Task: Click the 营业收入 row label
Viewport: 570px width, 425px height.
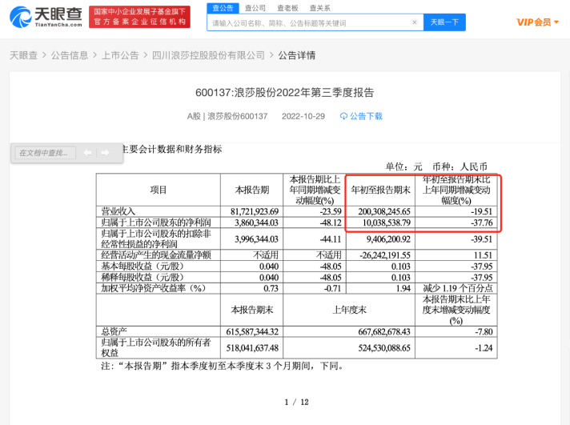Action: tap(118, 211)
